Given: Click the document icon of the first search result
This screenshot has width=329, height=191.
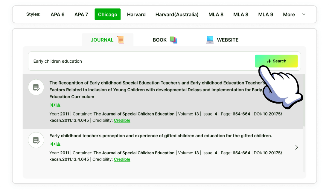Looking at the screenshot, I should pyautogui.click(x=36, y=87).
